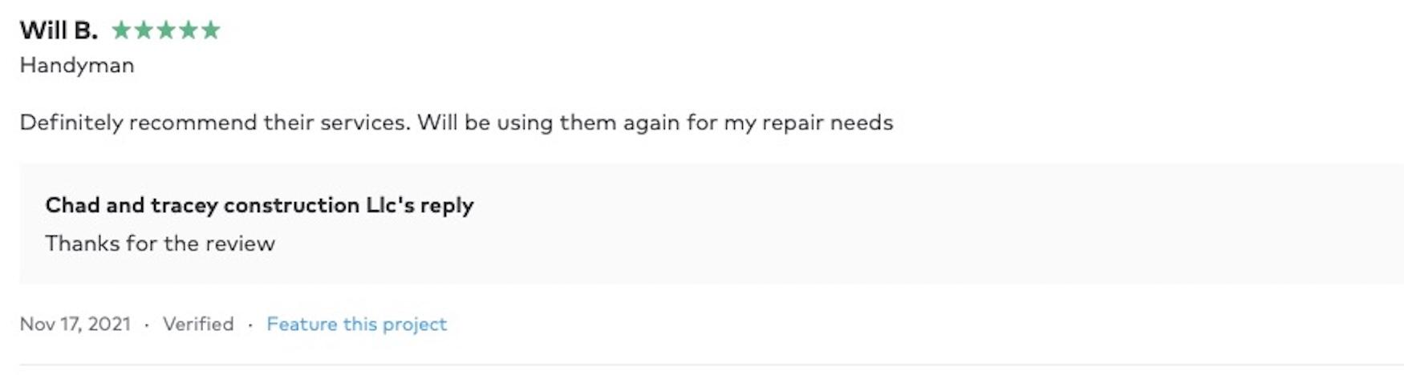Click the review date Nov 17, 2021
Viewport: 1404px width, 375px height.
coord(75,324)
